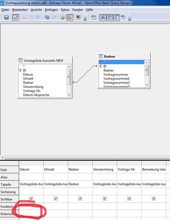The width and height of the screenshot is (170, 220).
Task: Uncheck the Sichtbar box for Datum
Action: coord(31,199)
